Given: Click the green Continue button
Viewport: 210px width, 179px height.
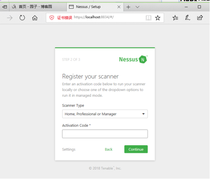Looking at the screenshot, I should (136, 149).
